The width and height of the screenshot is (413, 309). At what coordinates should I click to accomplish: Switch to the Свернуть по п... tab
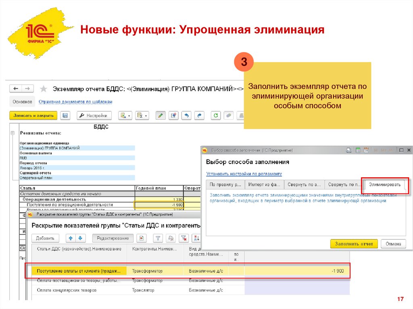(x=344, y=185)
